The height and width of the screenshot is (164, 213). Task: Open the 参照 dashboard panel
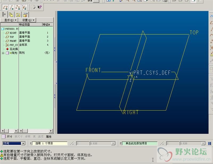28,137
